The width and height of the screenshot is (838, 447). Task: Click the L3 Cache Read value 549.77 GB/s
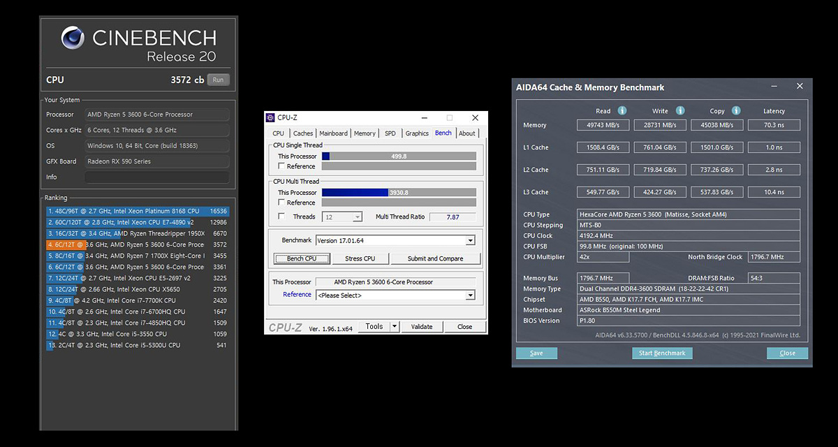[x=603, y=192]
